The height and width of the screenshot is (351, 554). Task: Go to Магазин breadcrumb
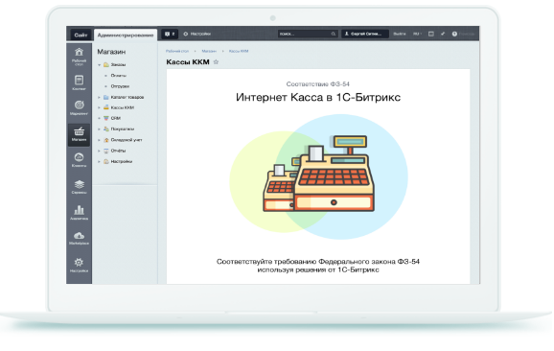point(209,51)
